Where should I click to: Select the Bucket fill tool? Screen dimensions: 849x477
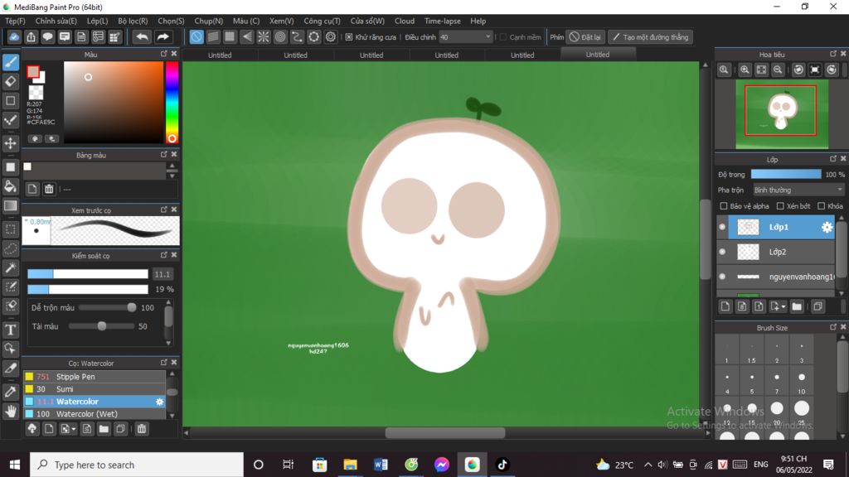10,186
